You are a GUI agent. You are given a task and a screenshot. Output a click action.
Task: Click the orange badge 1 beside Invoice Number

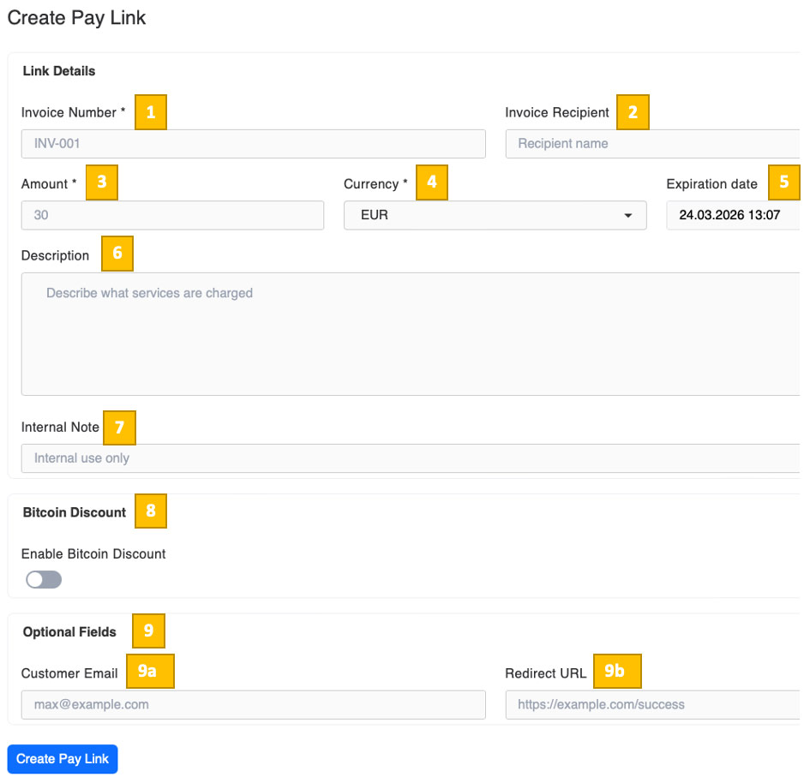151,112
